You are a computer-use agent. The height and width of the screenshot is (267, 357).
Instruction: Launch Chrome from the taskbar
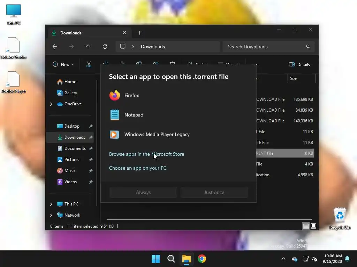point(202,259)
